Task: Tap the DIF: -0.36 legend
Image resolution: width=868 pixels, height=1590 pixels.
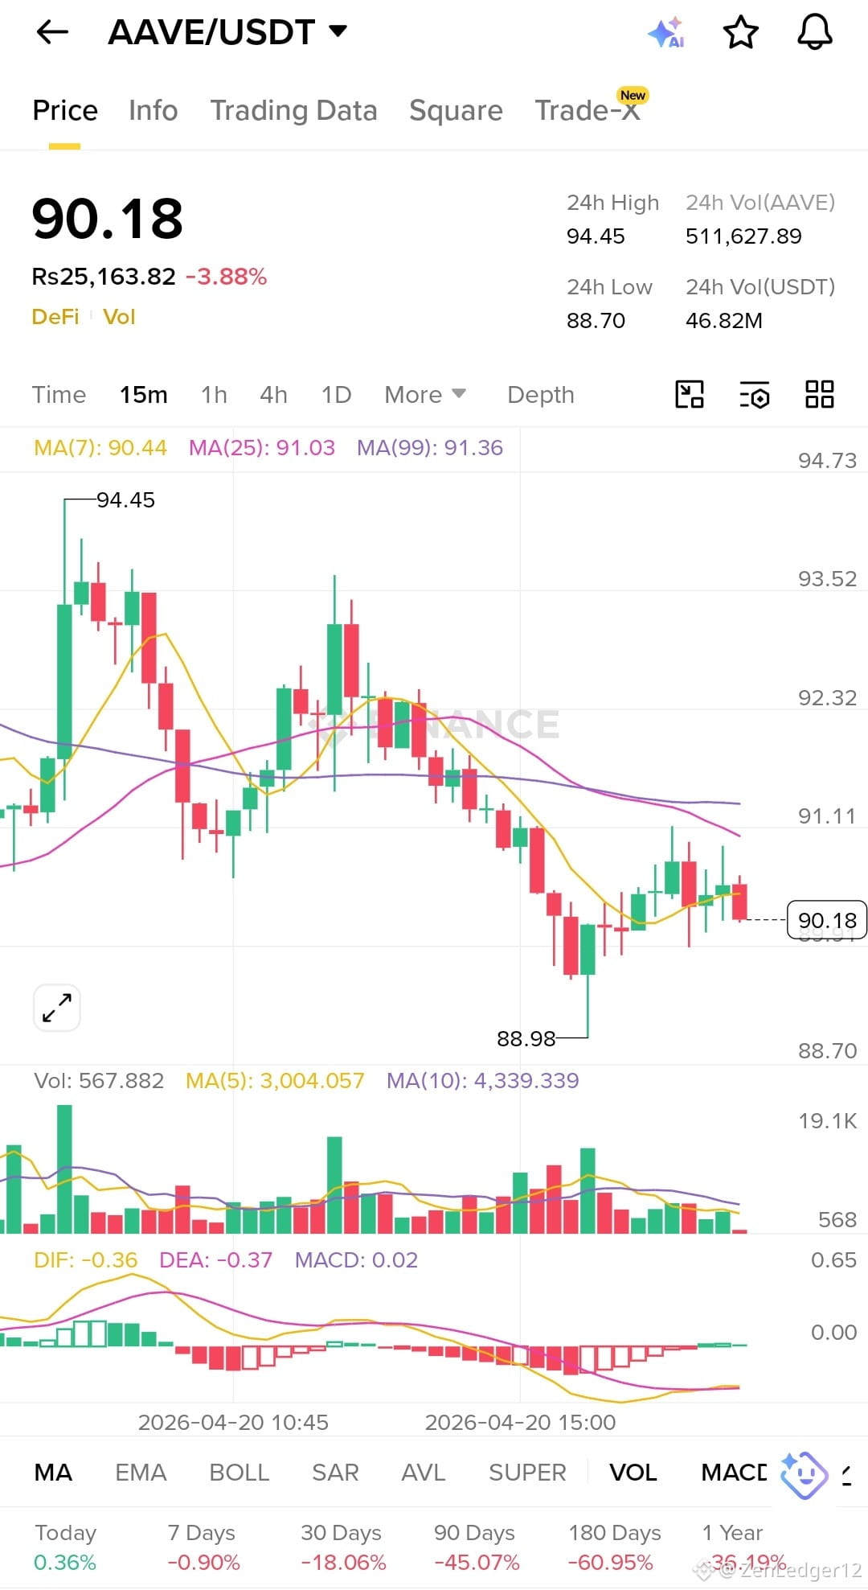Action: (85, 1259)
